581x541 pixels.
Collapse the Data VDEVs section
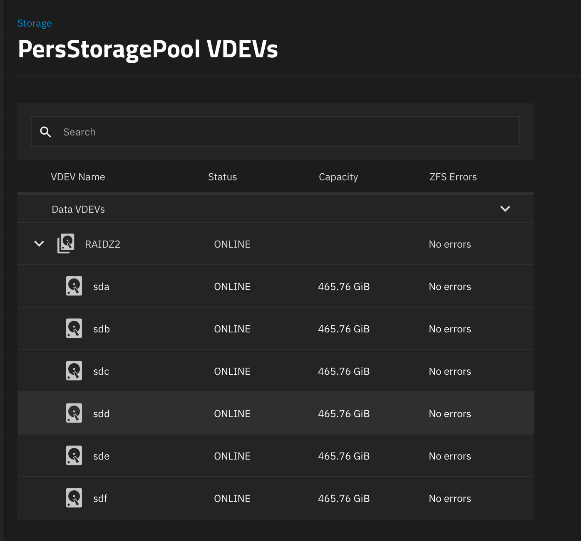pyautogui.click(x=505, y=209)
